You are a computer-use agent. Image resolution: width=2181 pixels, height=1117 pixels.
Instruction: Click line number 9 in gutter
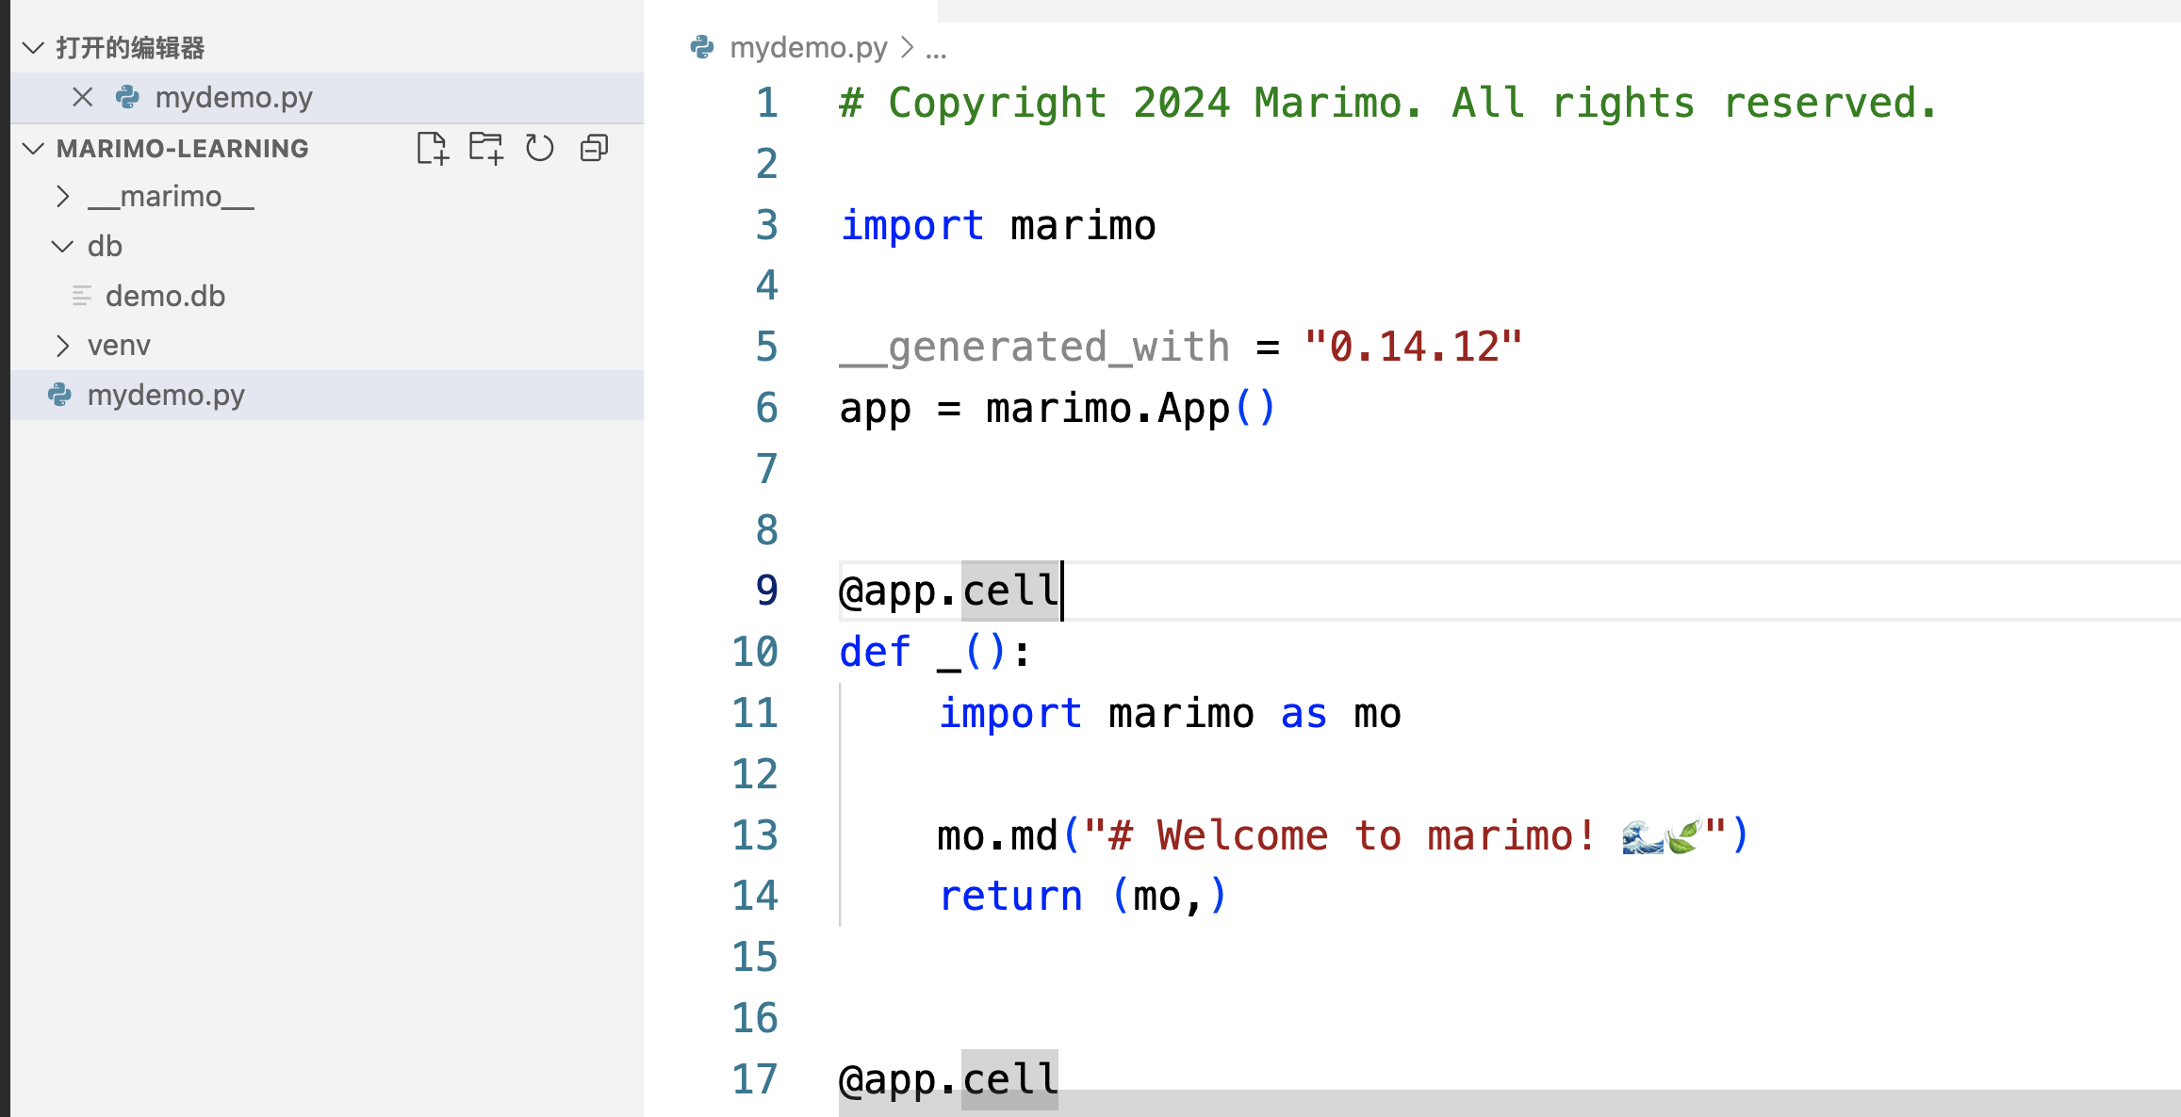(766, 591)
